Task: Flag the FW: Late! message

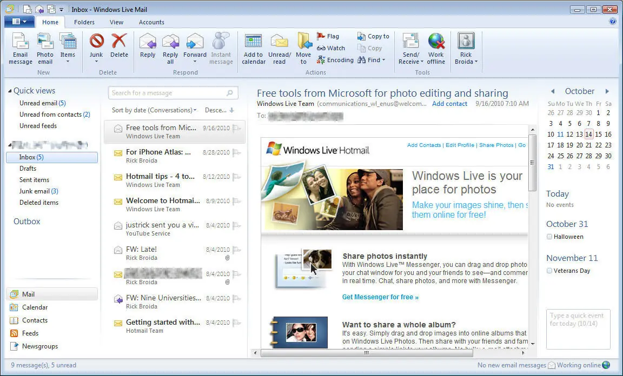Action: point(236,250)
